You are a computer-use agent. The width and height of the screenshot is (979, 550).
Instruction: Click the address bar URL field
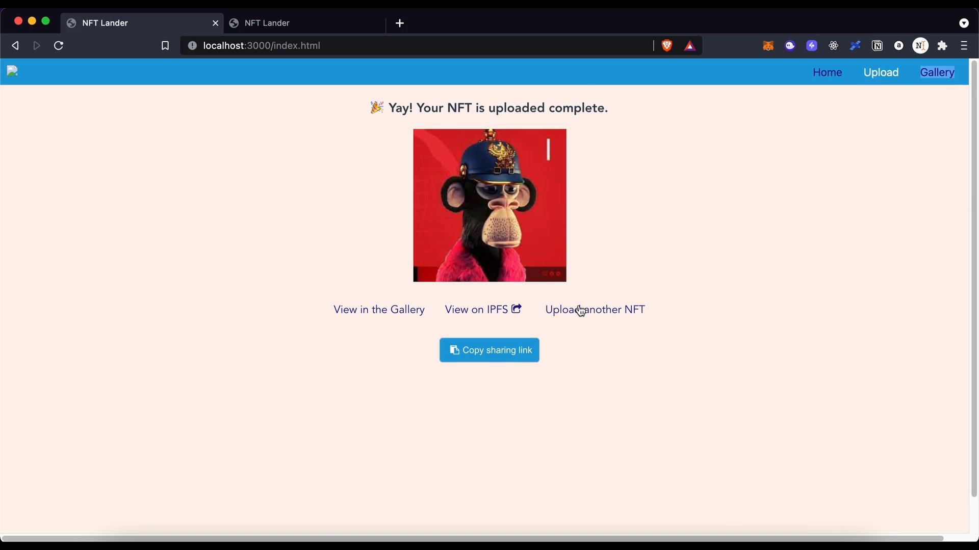pyautogui.click(x=418, y=46)
